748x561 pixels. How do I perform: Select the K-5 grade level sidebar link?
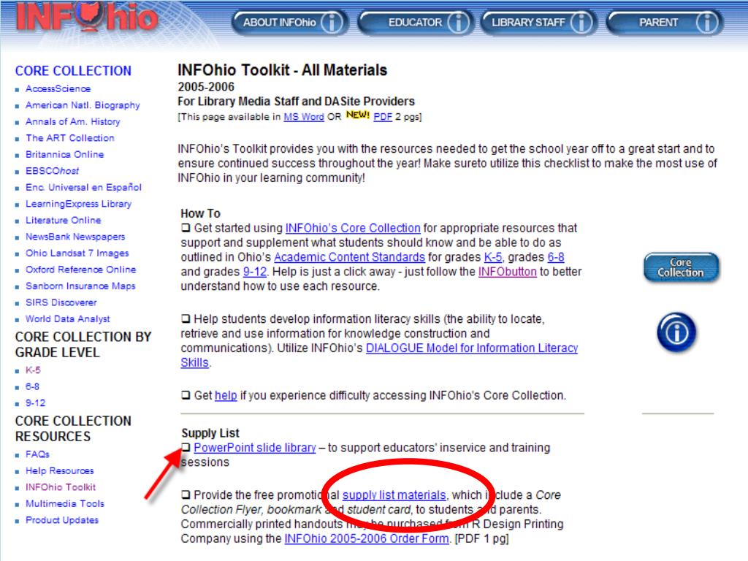point(33,370)
